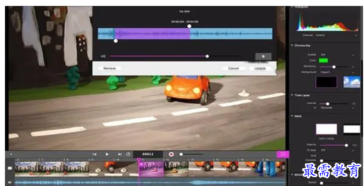Play the audio clip preview in dialog
Viewport: 364px width, 186px height.
263,56
